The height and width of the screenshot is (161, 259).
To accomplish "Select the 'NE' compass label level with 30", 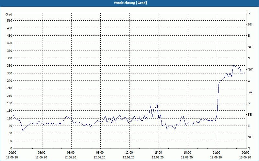I will [x=250, y=137].
